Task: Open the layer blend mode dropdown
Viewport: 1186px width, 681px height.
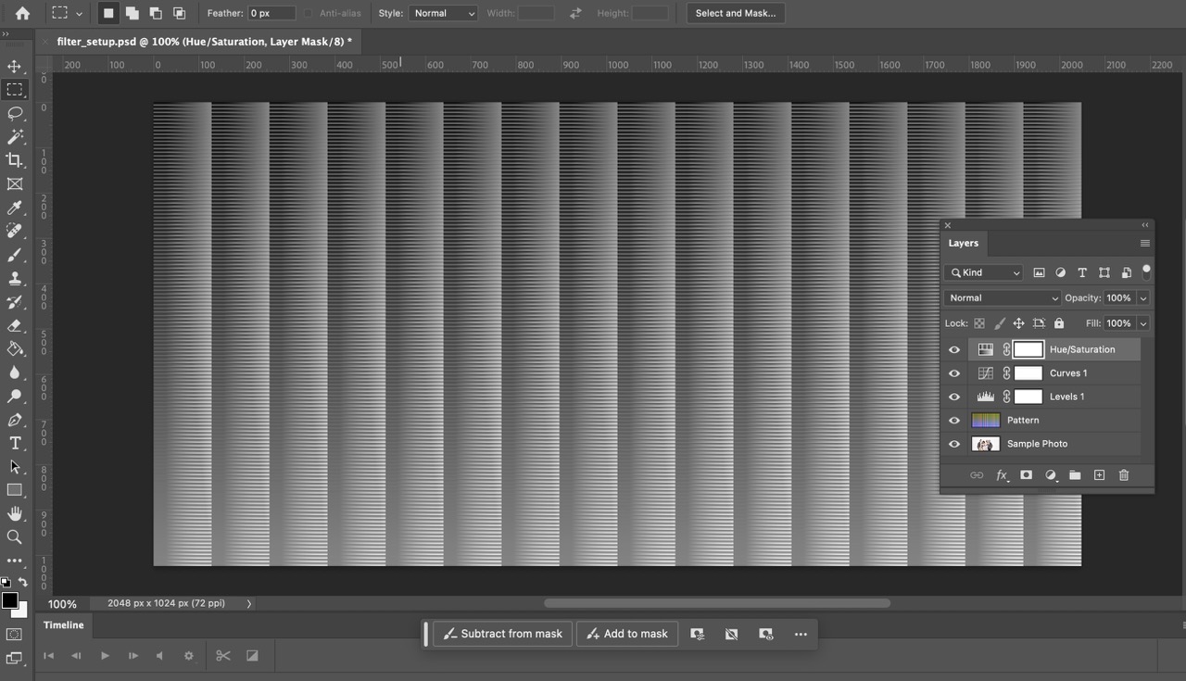Action: coord(1002,298)
